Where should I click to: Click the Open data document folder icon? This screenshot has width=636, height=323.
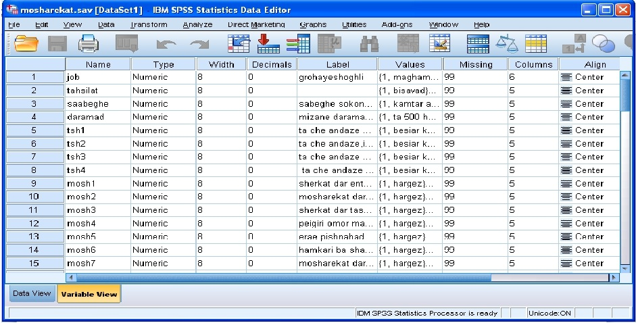pos(27,44)
